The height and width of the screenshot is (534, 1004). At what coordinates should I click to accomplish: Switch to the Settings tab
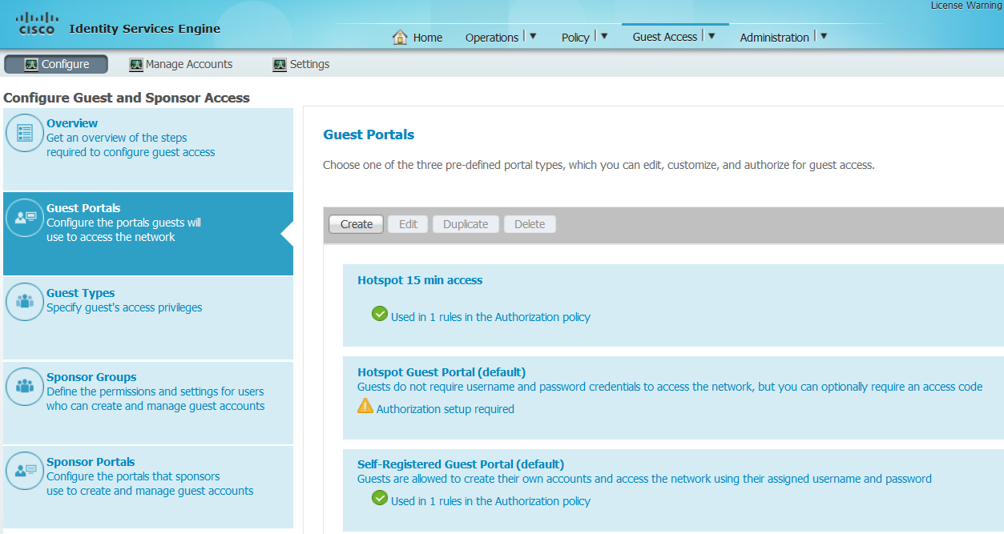(301, 65)
